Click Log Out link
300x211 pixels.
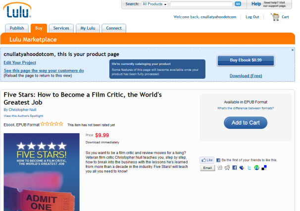252,17
